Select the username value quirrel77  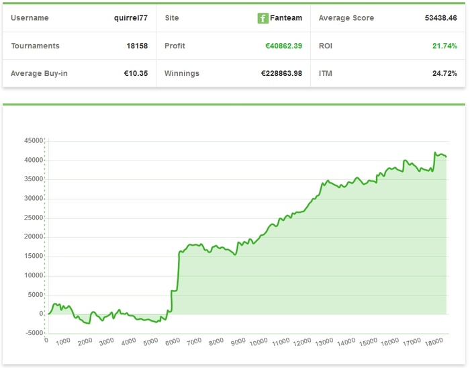pyautogui.click(x=131, y=18)
